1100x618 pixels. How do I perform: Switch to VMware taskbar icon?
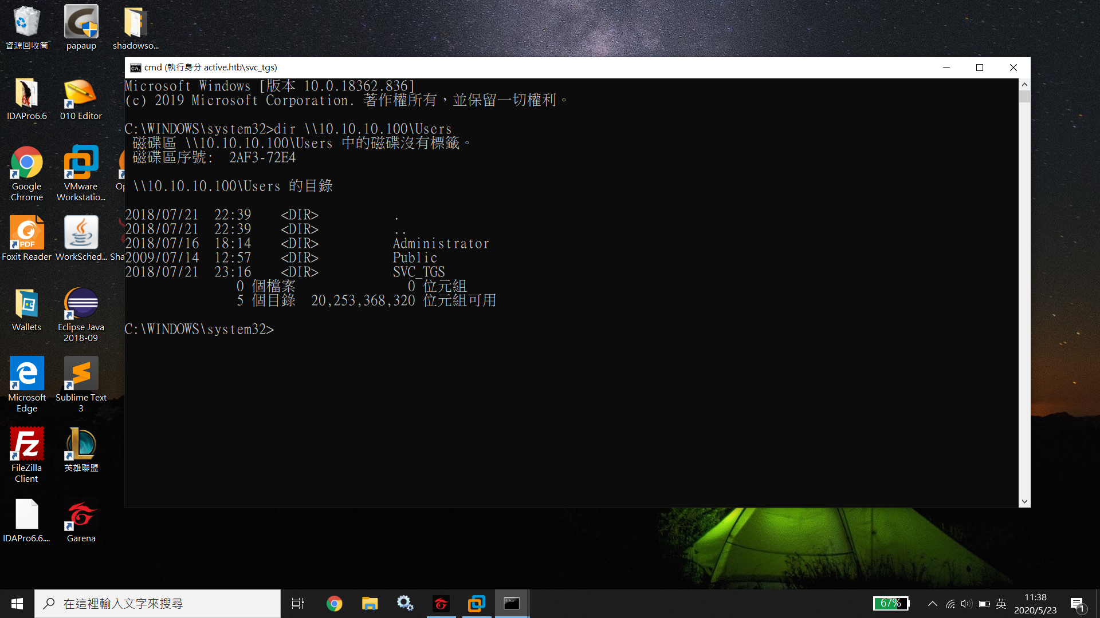tap(476, 604)
